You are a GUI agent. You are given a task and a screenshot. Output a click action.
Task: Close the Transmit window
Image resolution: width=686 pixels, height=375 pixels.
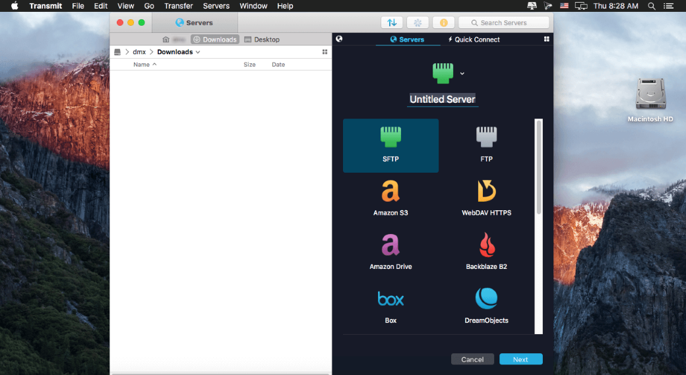(x=120, y=22)
